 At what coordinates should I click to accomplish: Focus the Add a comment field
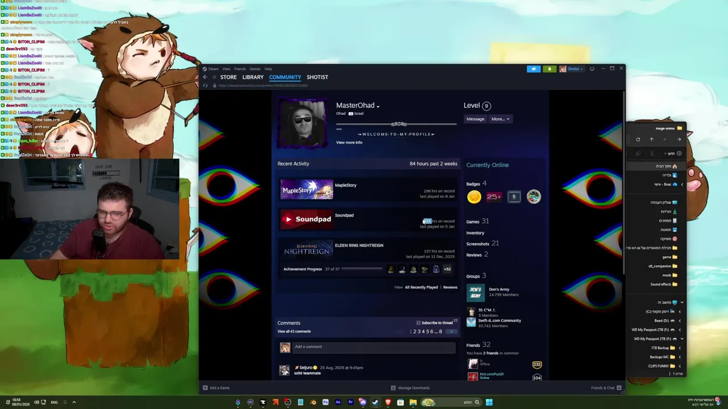[x=374, y=347]
